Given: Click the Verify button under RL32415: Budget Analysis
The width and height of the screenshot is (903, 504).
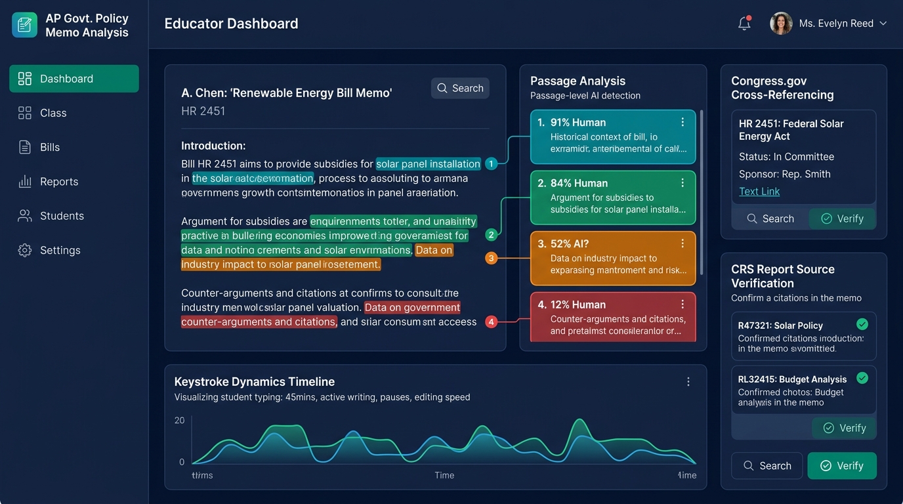Looking at the screenshot, I should pos(844,428).
